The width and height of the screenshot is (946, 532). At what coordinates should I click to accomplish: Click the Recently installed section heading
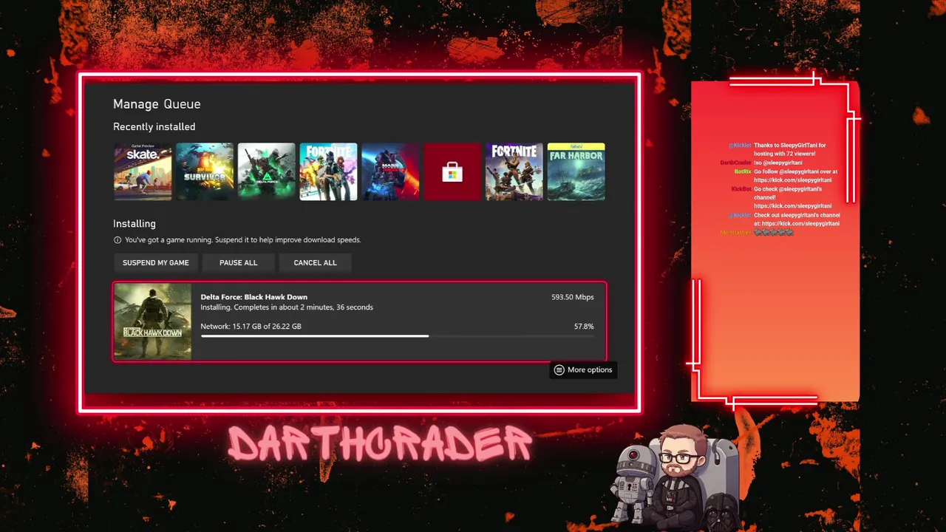[x=154, y=127]
